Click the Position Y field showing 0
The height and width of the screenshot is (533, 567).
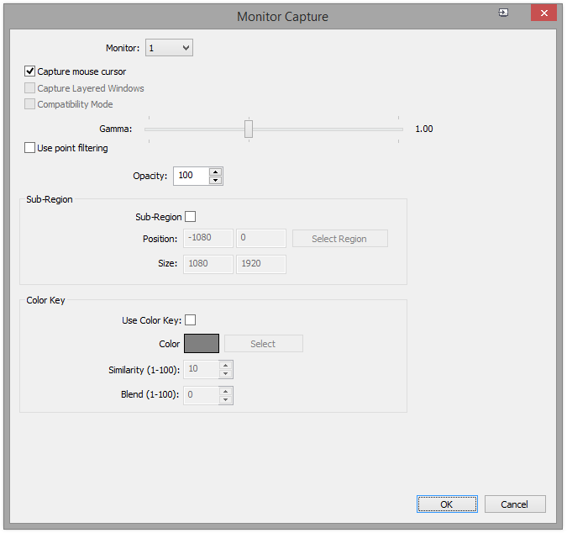[x=261, y=238]
